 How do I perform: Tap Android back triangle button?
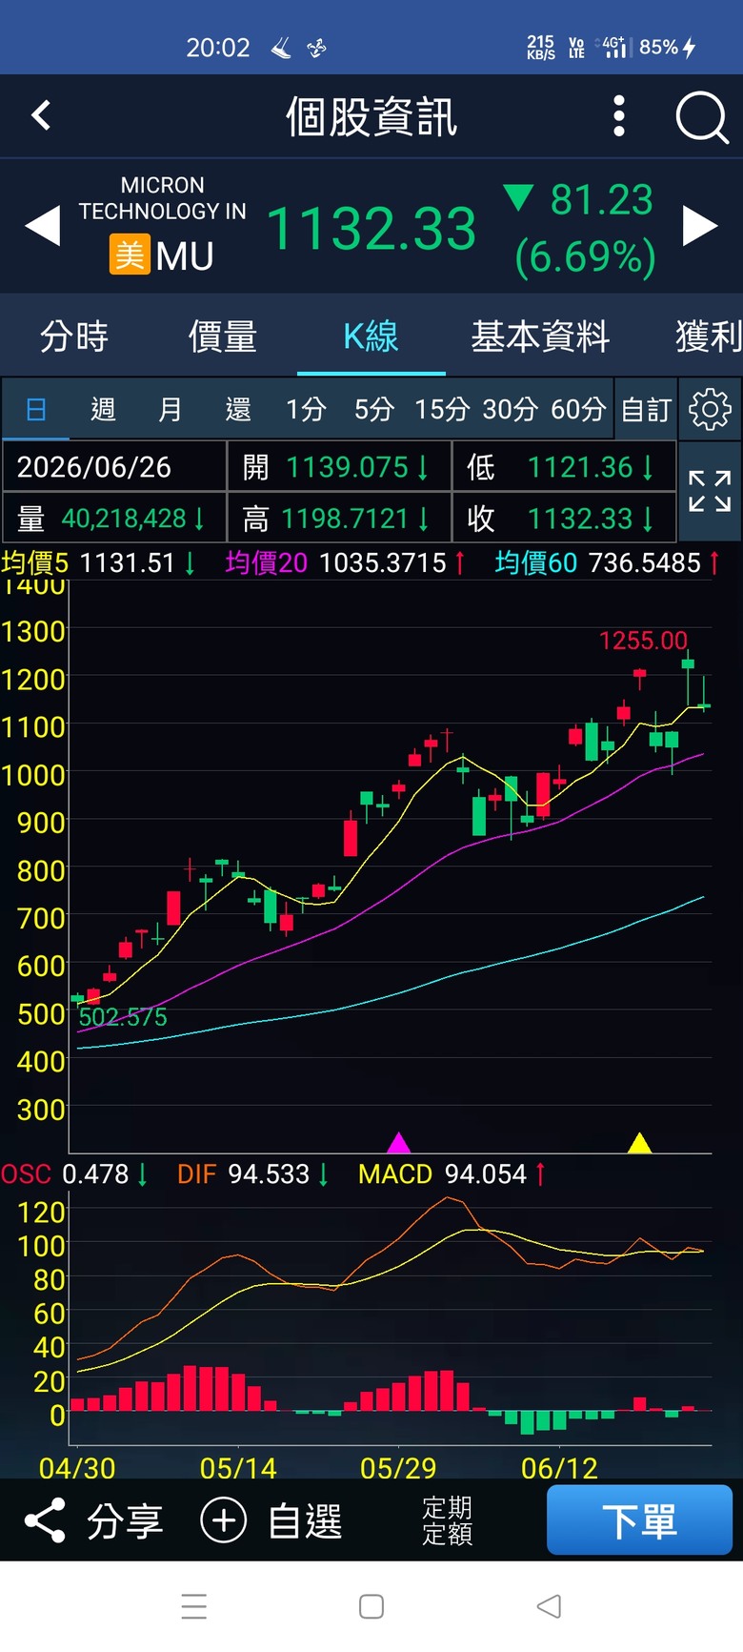[x=549, y=1606]
